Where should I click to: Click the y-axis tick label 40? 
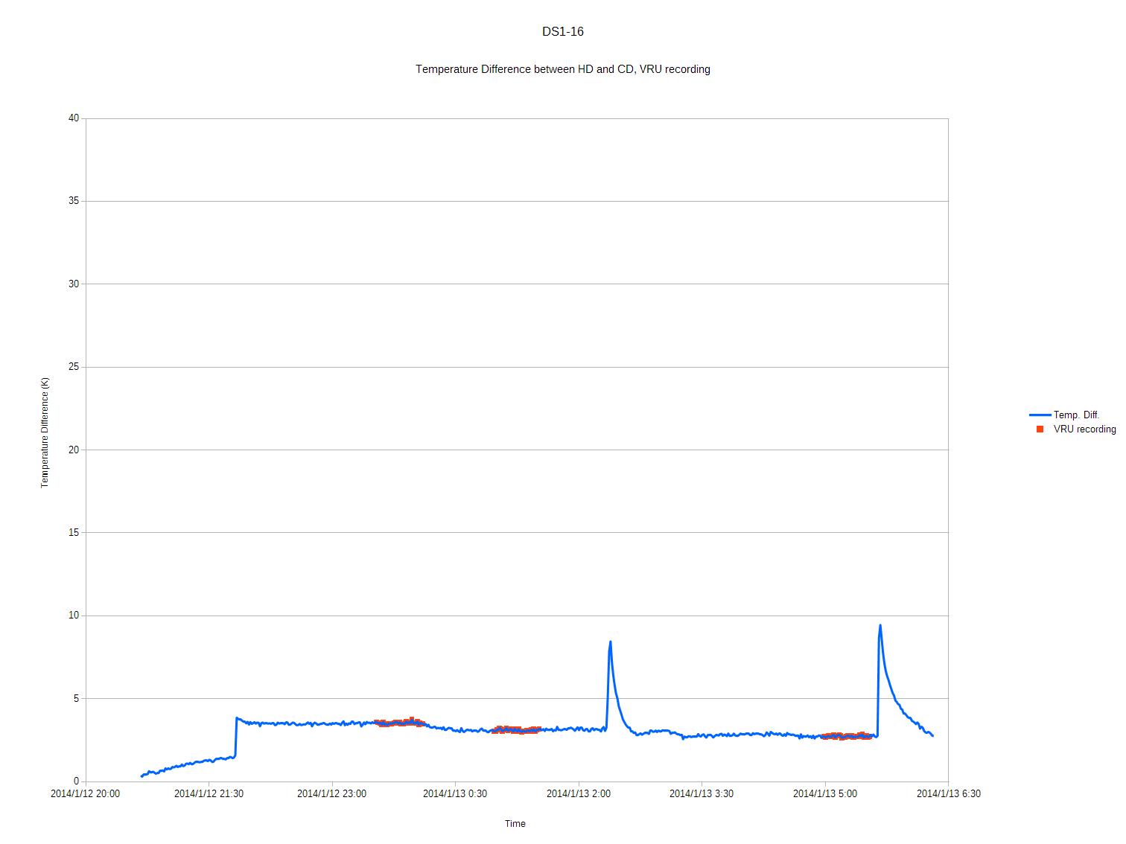[x=73, y=118]
